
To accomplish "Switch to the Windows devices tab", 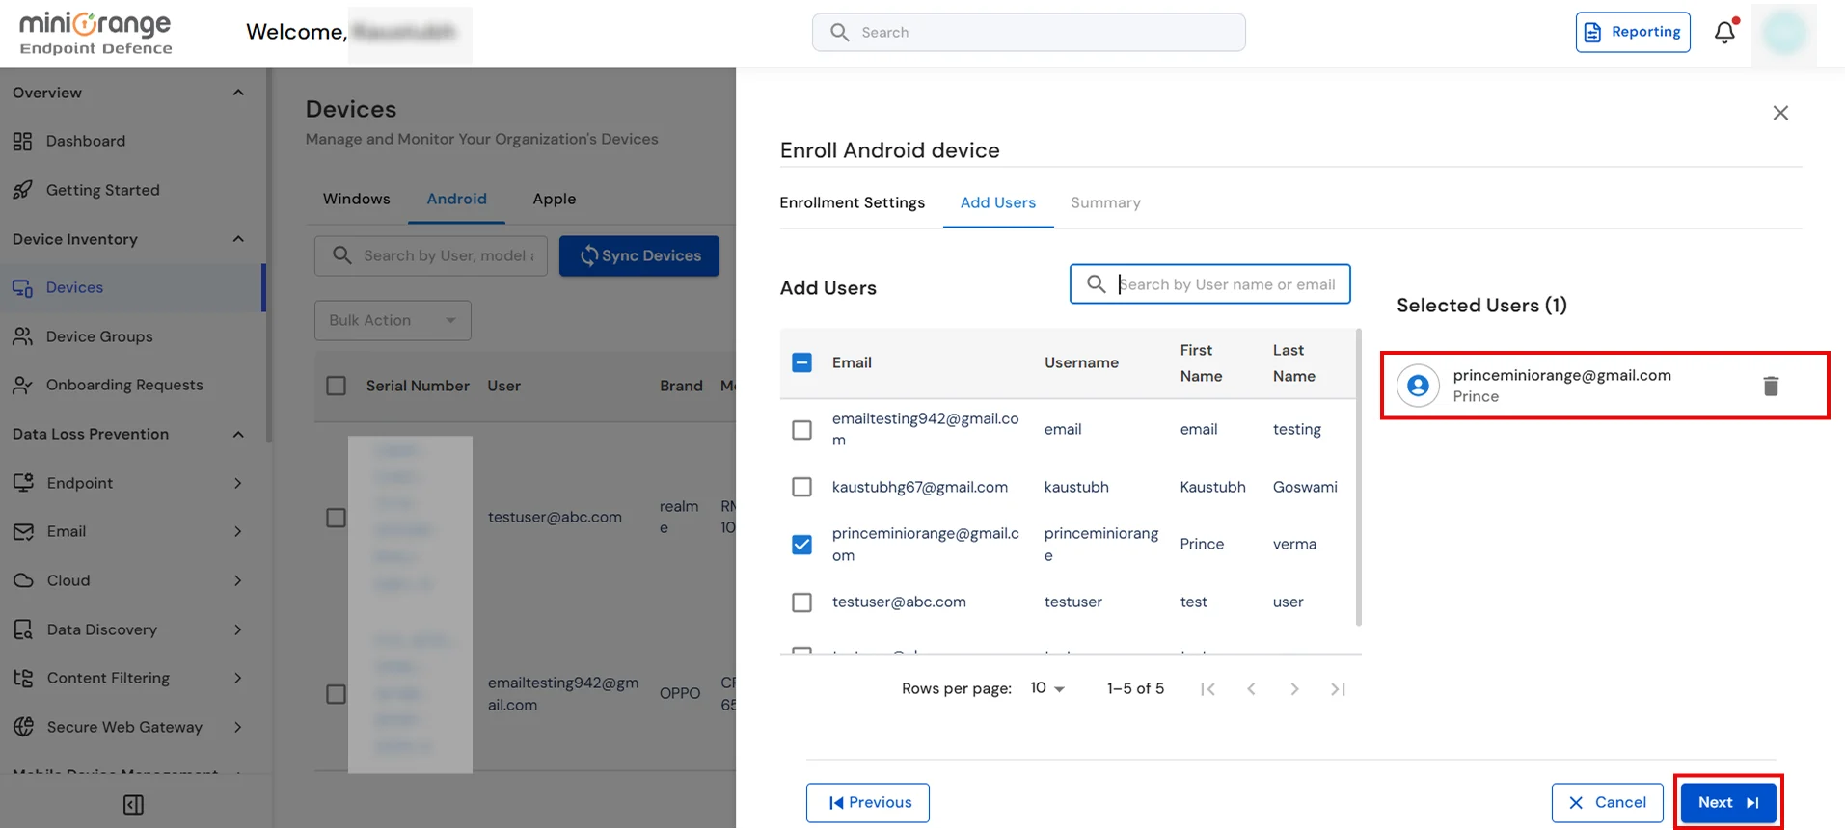I will (357, 199).
